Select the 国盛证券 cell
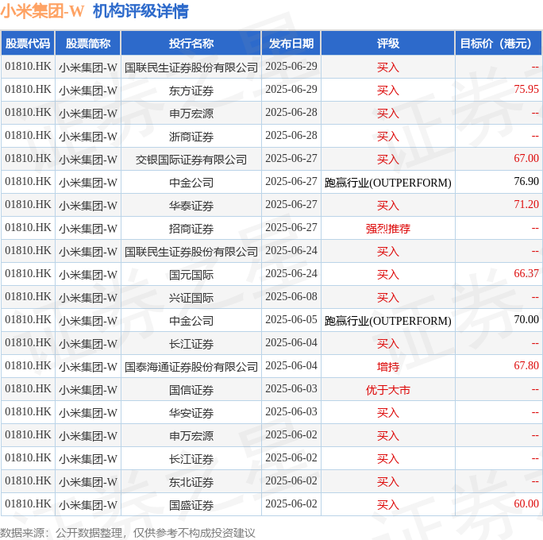 (x=191, y=505)
